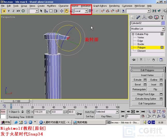The width and height of the screenshot is (167, 139).
Task: Click Remove Modifier trash icon
Action: point(153,60)
